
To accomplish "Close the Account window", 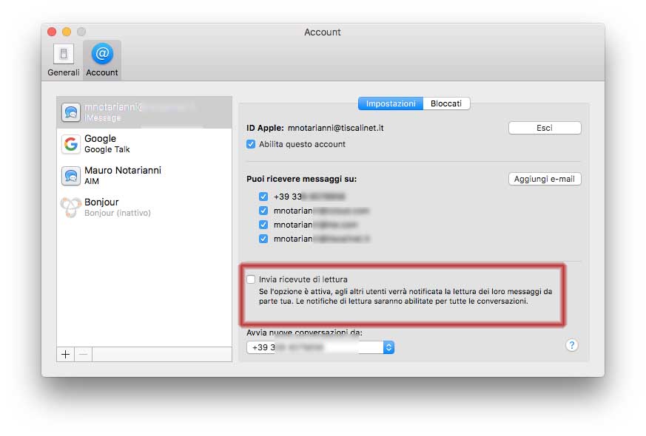I will click(x=52, y=32).
